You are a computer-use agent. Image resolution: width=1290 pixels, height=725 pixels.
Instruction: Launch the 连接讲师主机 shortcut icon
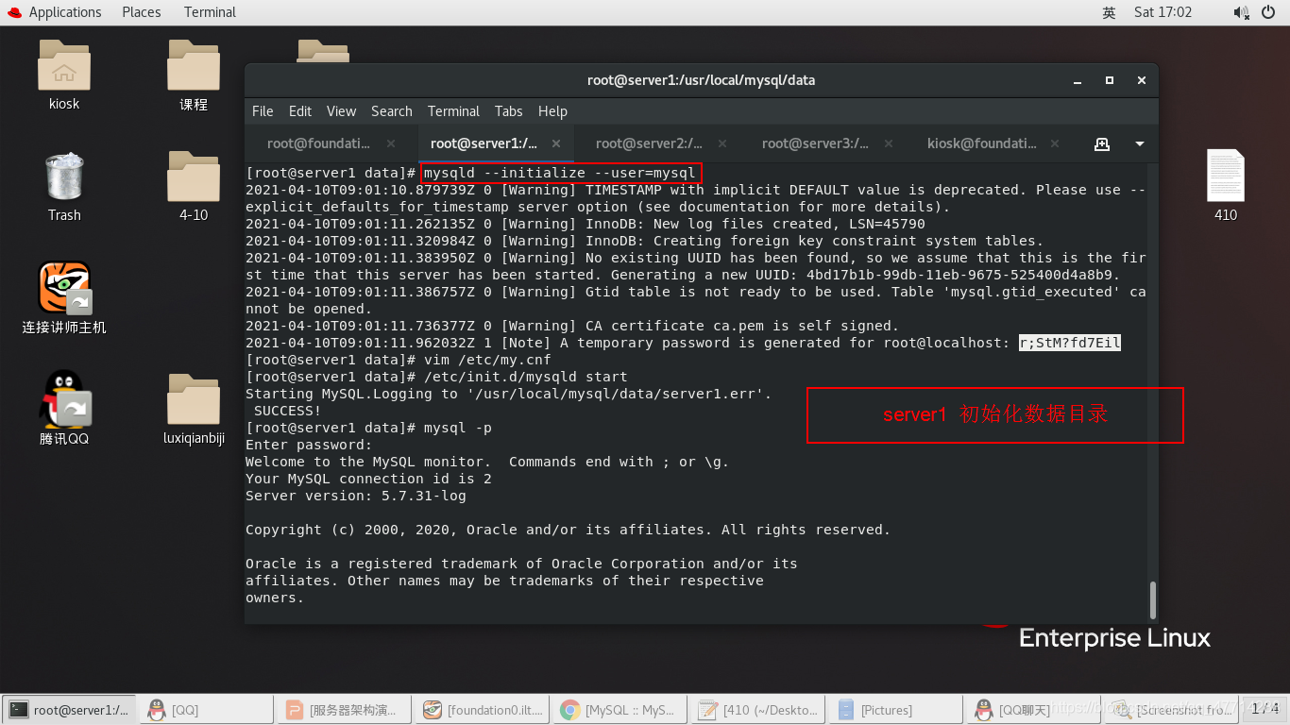(64, 288)
